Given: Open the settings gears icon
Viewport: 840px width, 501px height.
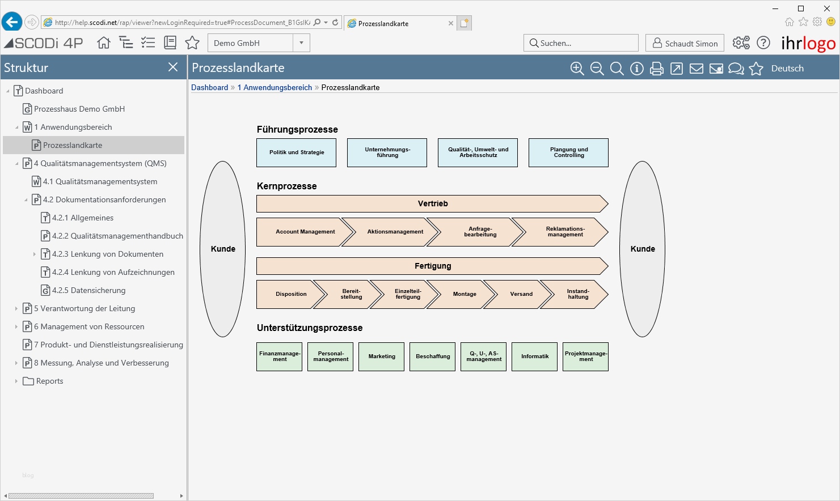Looking at the screenshot, I should pyautogui.click(x=741, y=43).
